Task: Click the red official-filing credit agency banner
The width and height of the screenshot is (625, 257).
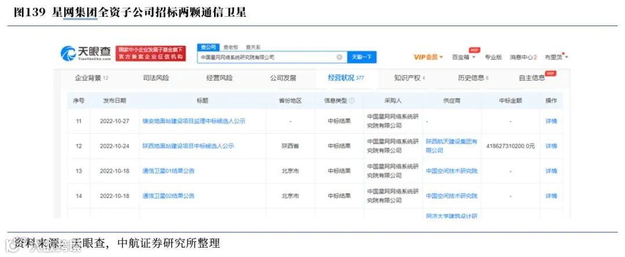Action: tap(152, 53)
